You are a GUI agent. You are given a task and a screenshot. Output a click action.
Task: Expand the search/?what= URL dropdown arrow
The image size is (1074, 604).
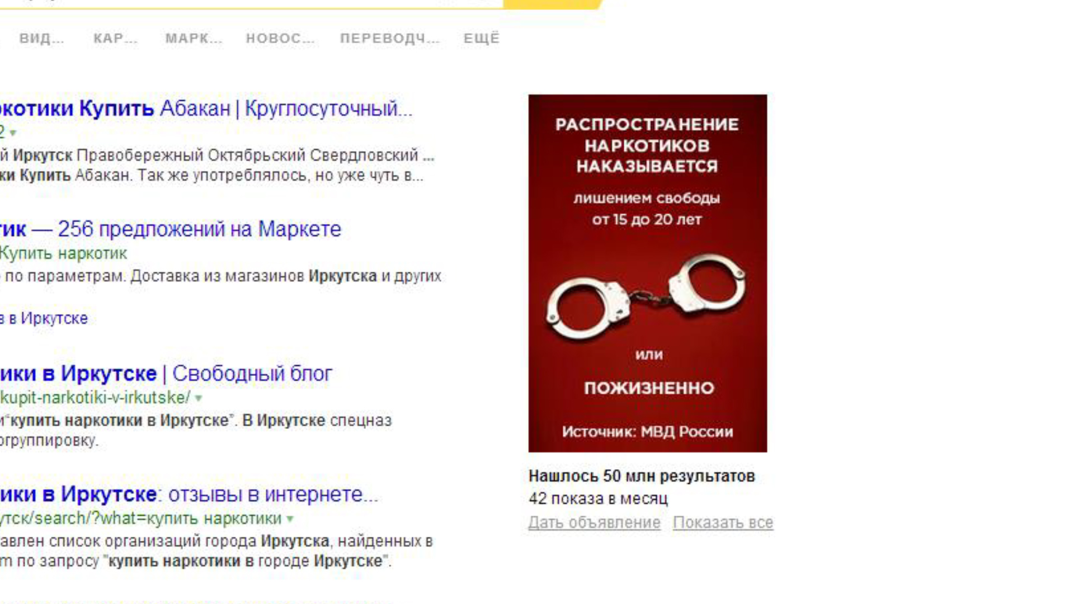pyautogui.click(x=290, y=519)
